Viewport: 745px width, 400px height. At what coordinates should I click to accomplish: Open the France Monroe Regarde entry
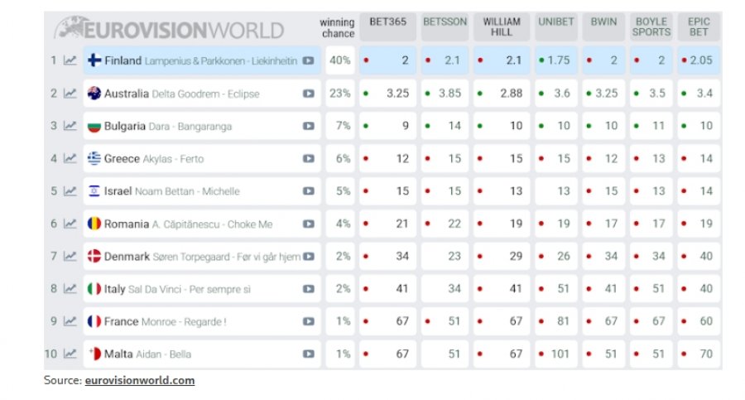(201, 321)
